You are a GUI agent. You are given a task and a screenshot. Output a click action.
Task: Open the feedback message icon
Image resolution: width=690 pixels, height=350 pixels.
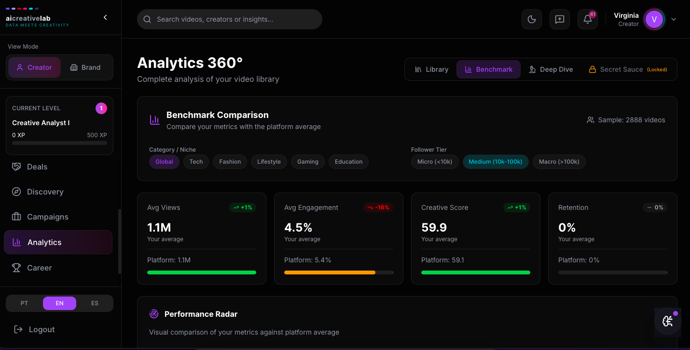[x=560, y=19]
